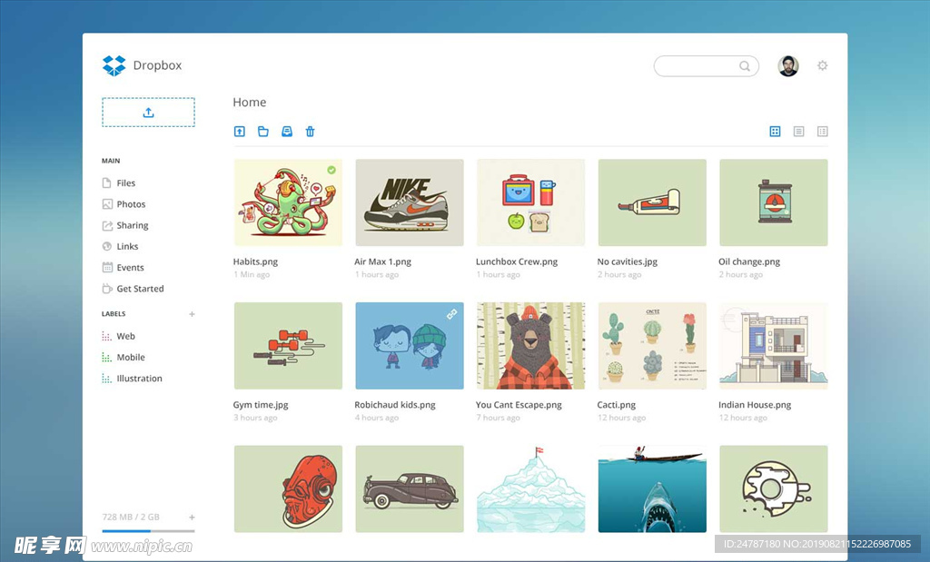Go to Sharing in the sidebar

(125, 226)
